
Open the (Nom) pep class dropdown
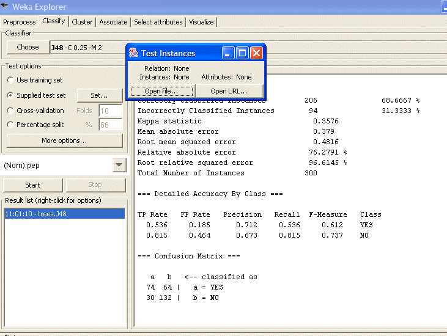[x=119, y=166]
